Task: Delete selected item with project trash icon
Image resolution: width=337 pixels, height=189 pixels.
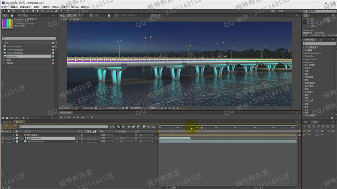Action: pos(24,118)
